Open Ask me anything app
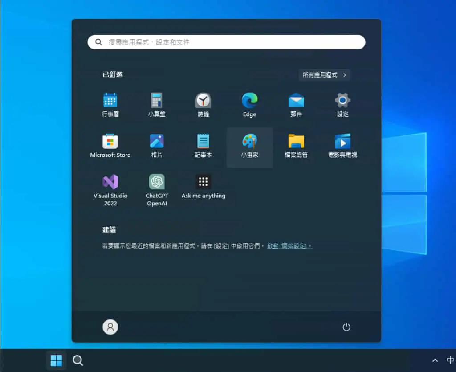Image resolution: width=456 pixels, height=372 pixels. [203, 186]
